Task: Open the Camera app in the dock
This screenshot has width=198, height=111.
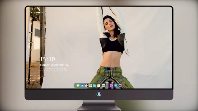Action: (x=120, y=85)
